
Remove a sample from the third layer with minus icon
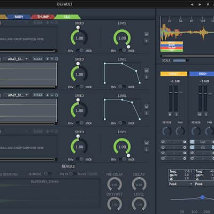(52, 95)
